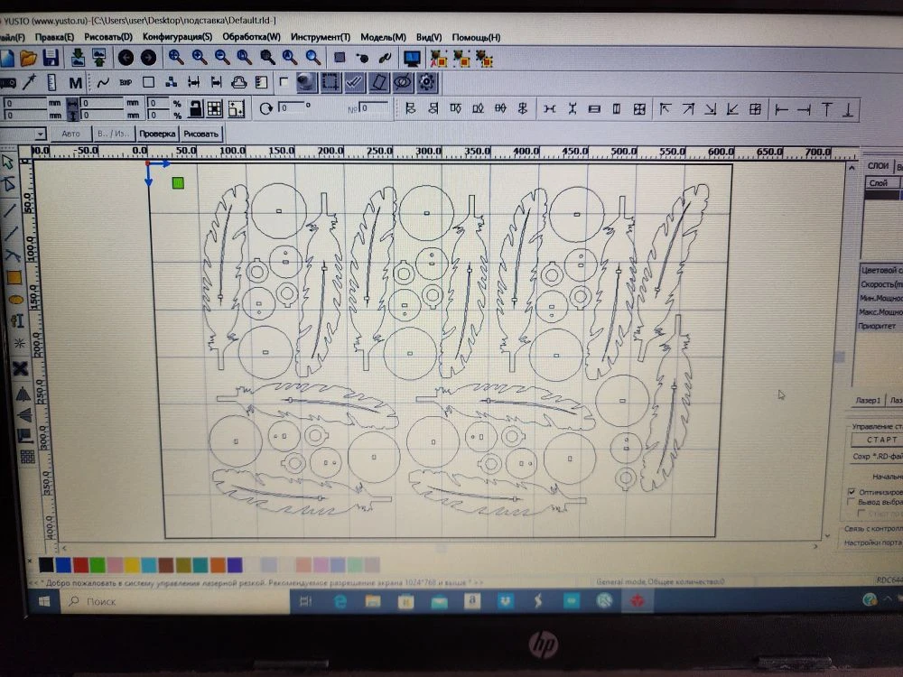Click the gear settings icon in toolbar
The height and width of the screenshot is (677, 903).
point(427,83)
